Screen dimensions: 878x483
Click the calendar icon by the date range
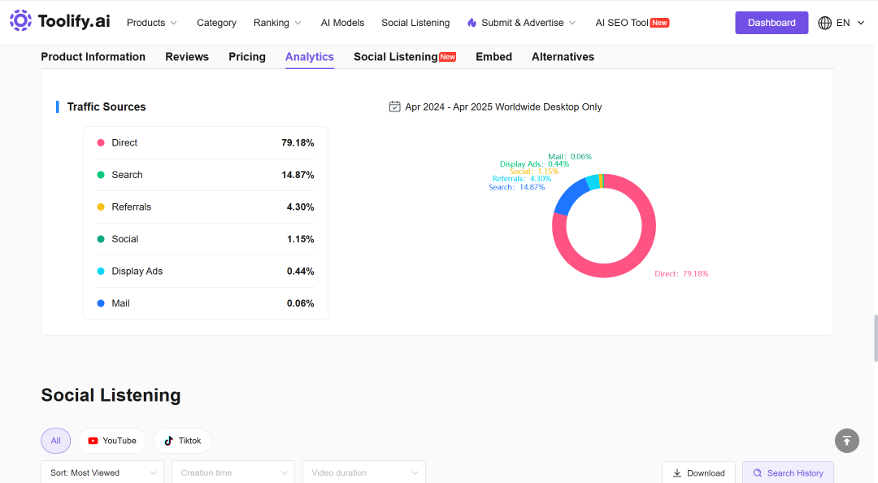click(x=395, y=107)
